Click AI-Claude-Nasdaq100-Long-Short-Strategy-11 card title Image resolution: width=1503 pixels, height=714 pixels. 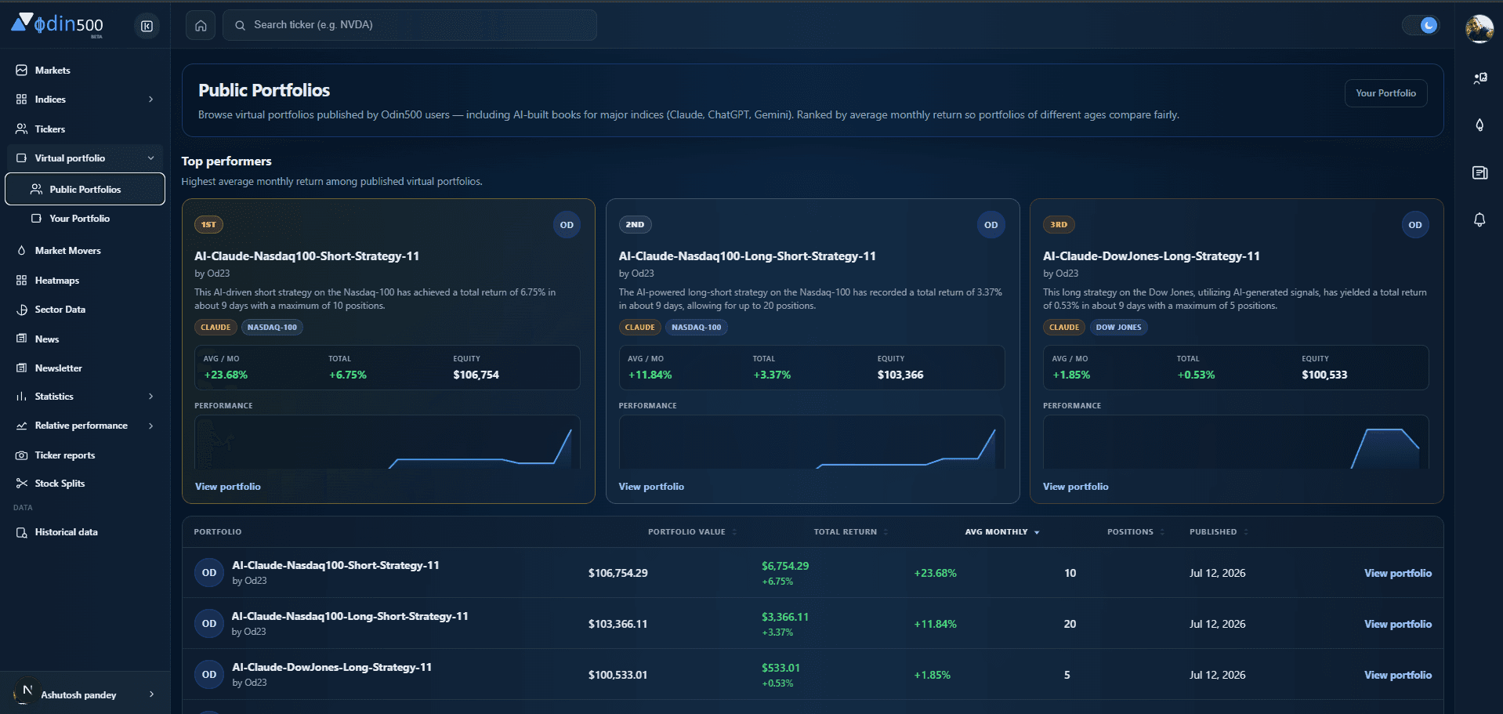[747, 256]
